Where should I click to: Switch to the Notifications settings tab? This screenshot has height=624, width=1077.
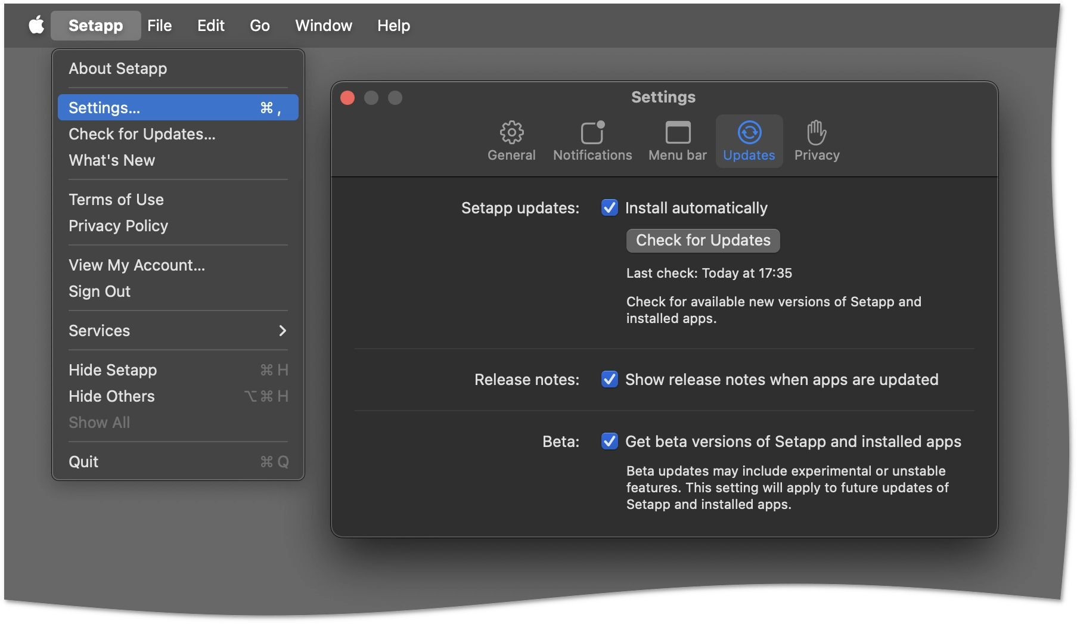coord(592,141)
